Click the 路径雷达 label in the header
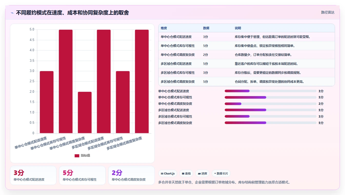The width and height of the screenshot is (345, 195). pyautogui.click(x=328, y=12)
